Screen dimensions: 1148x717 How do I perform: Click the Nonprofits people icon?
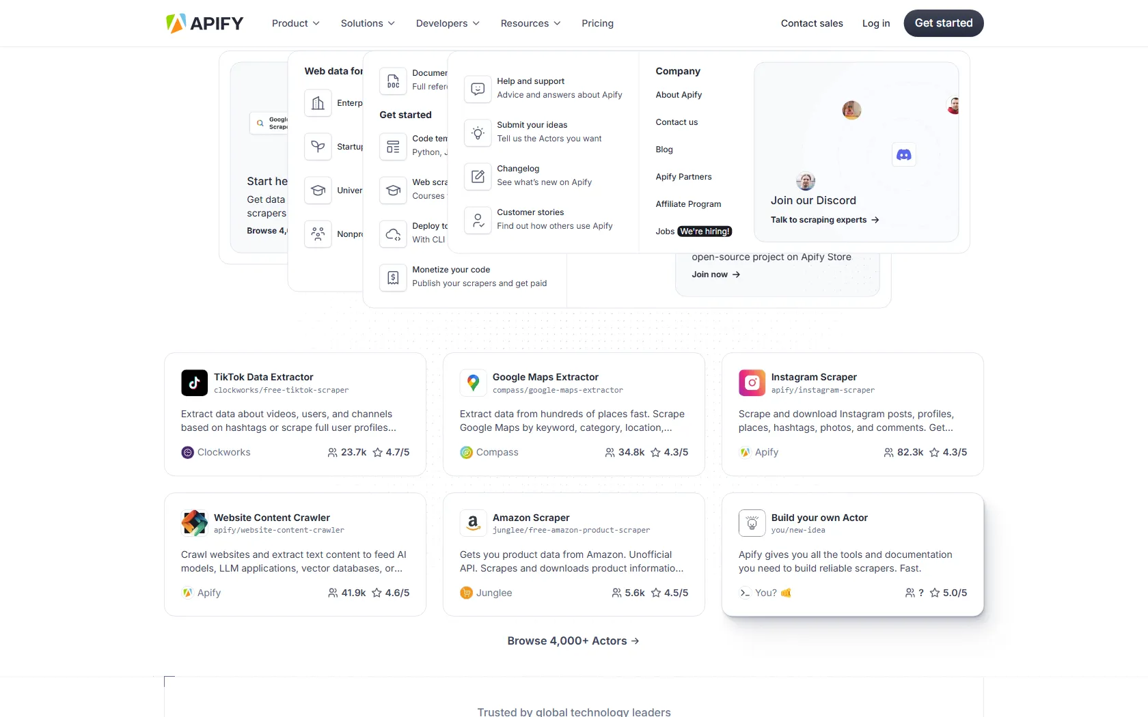point(318,234)
